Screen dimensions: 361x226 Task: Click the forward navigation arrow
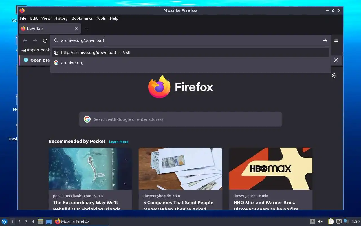[x=35, y=40]
